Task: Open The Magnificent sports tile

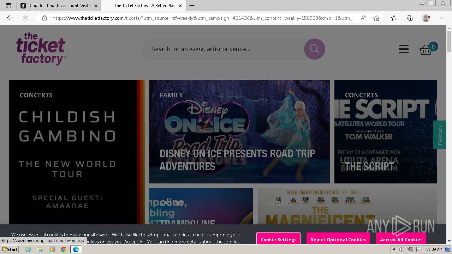Action: [x=347, y=206]
